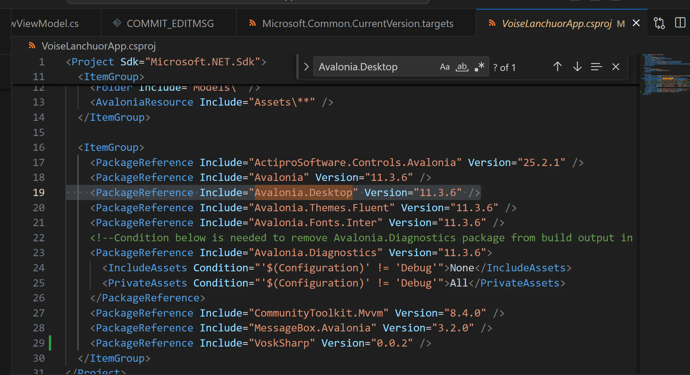Split the editor right
This screenshot has height=375, width=690.
680,23
